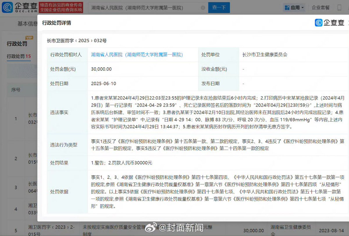Click the document number 长市卫医罚字 2025 032号
Viewport: 349px width, 236px height.
77,41
